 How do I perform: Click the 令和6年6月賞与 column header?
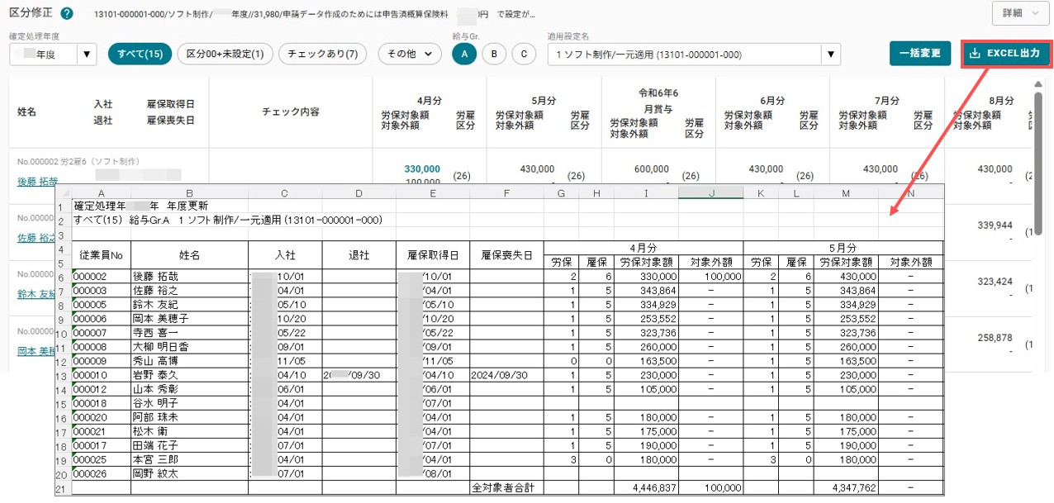pyautogui.click(x=658, y=100)
